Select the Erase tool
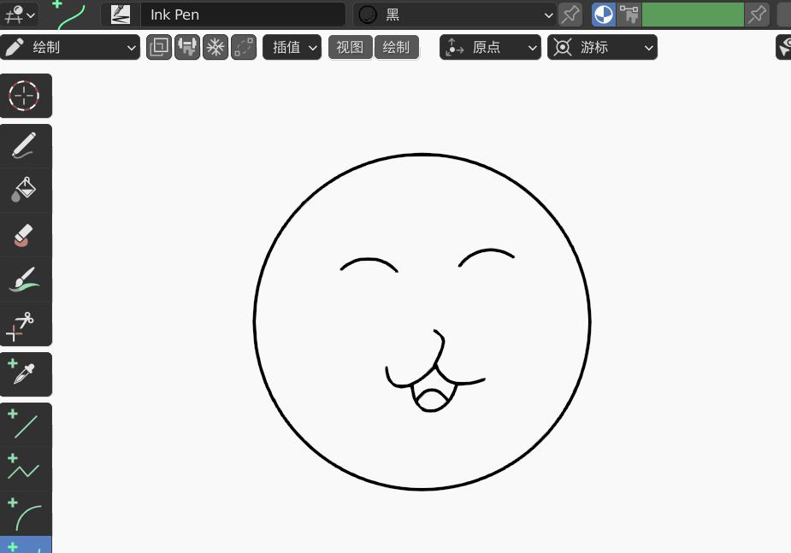 click(x=26, y=235)
